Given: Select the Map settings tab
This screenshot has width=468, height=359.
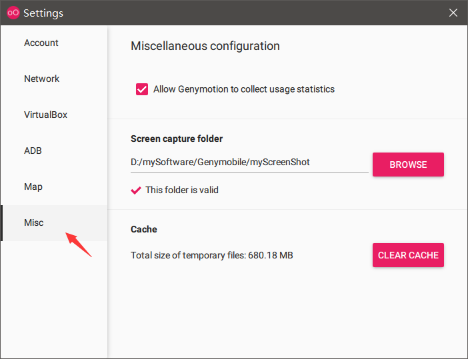Looking at the screenshot, I should tap(54, 186).
